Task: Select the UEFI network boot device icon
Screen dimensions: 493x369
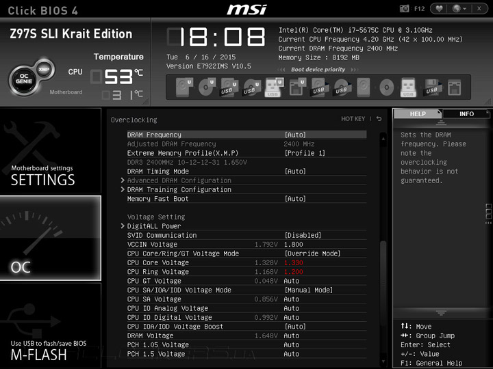Action: click(x=296, y=87)
